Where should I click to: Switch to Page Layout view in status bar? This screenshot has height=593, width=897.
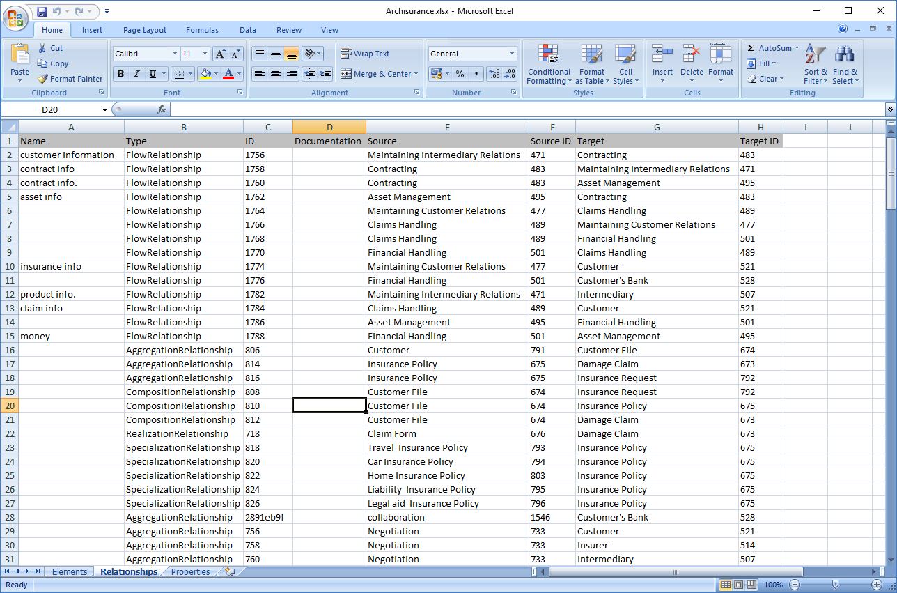tap(739, 585)
